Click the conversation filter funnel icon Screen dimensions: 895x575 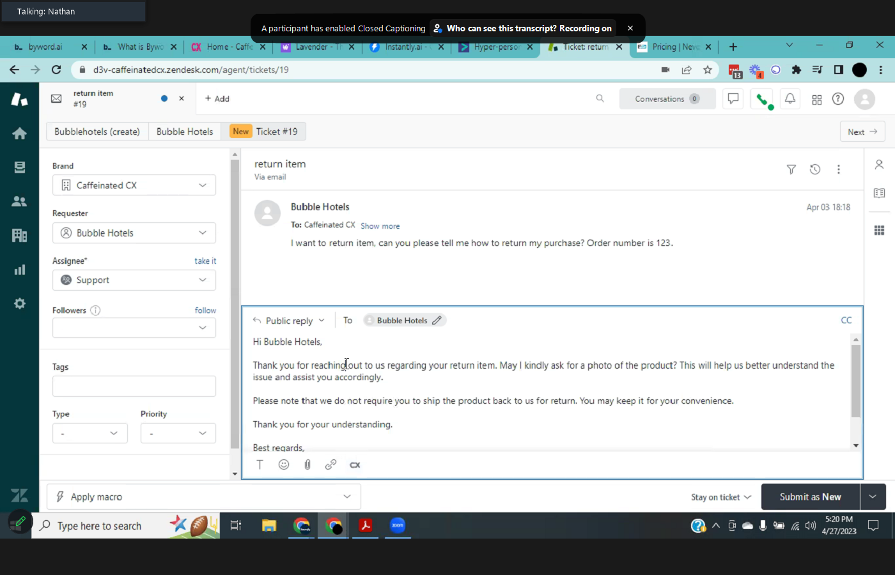pos(791,169)
